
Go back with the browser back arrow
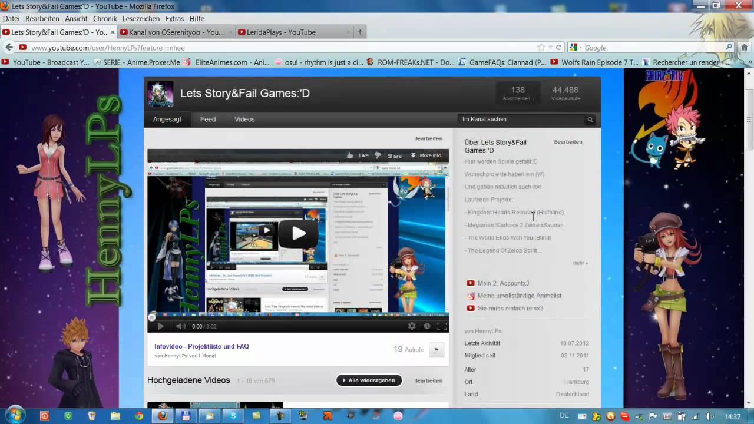[x=9, y=48]
